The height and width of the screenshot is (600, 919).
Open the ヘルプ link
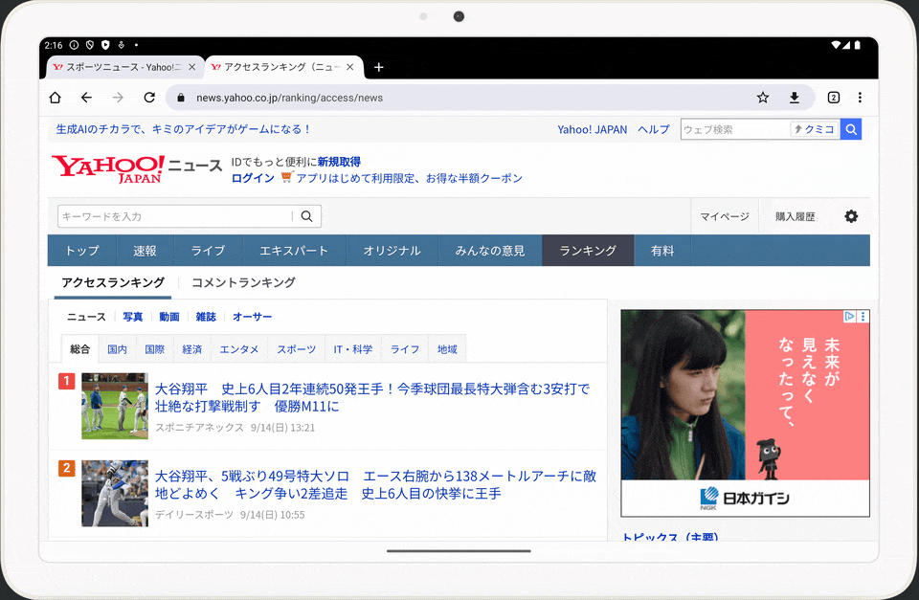(x=653, y=129)
